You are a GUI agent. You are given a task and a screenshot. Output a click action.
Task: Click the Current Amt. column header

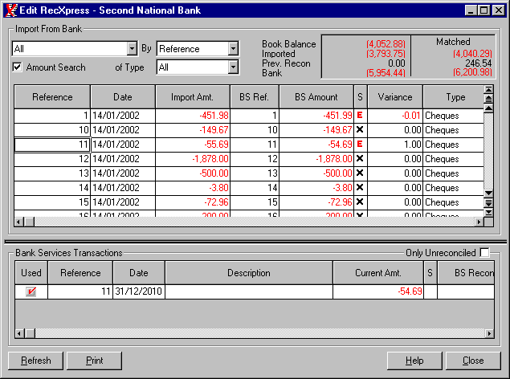[x=378, y=273]
